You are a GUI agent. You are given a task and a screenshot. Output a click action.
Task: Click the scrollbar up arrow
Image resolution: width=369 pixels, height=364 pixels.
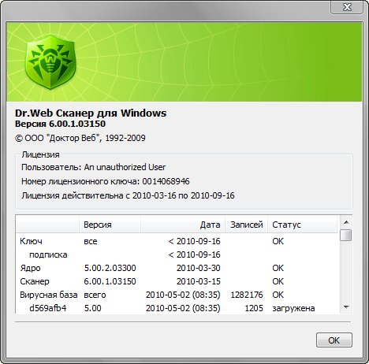346,222
